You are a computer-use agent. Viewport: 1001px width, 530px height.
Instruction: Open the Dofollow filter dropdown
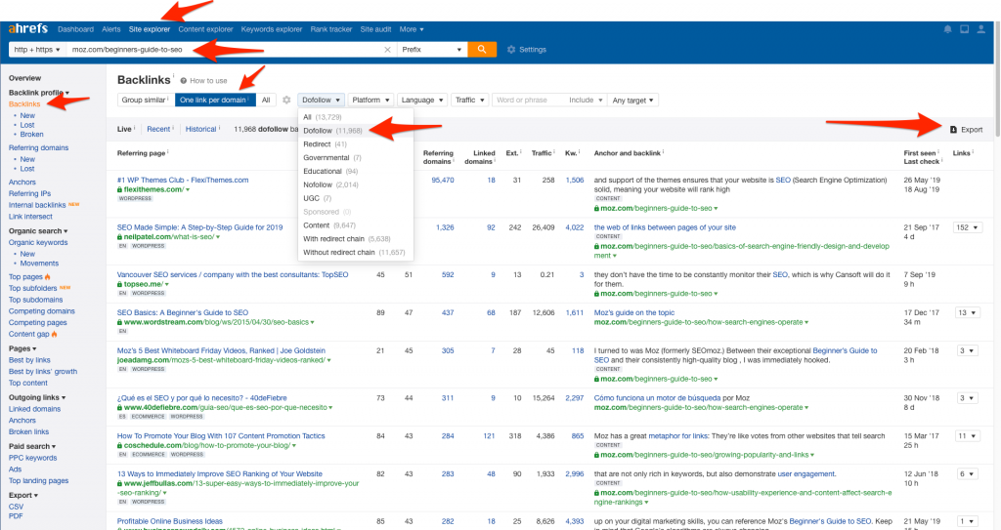coord(321,101)
